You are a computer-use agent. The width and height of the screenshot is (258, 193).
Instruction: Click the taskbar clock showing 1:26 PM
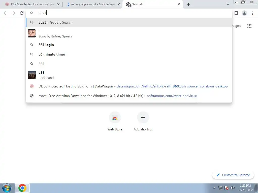(x=245, y=188)
